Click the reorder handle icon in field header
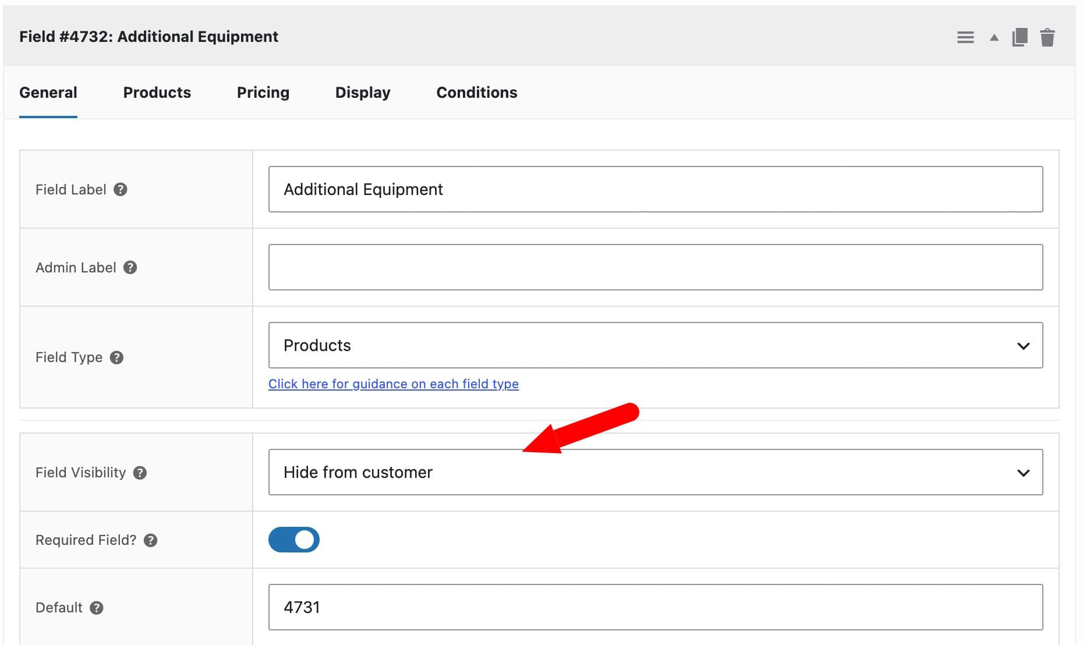This screenshot has width=1083, height=645. (x=965, y=37)
